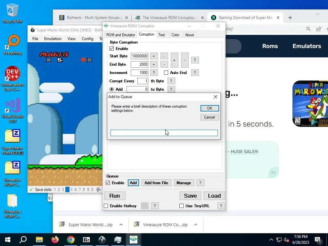Open the muted volume tray icon
The height and width of the screenshot is (246, 328).
coord(287,240)
